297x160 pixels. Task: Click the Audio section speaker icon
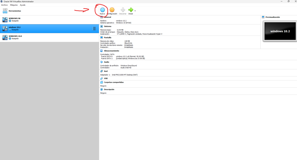tap(102, 62)
